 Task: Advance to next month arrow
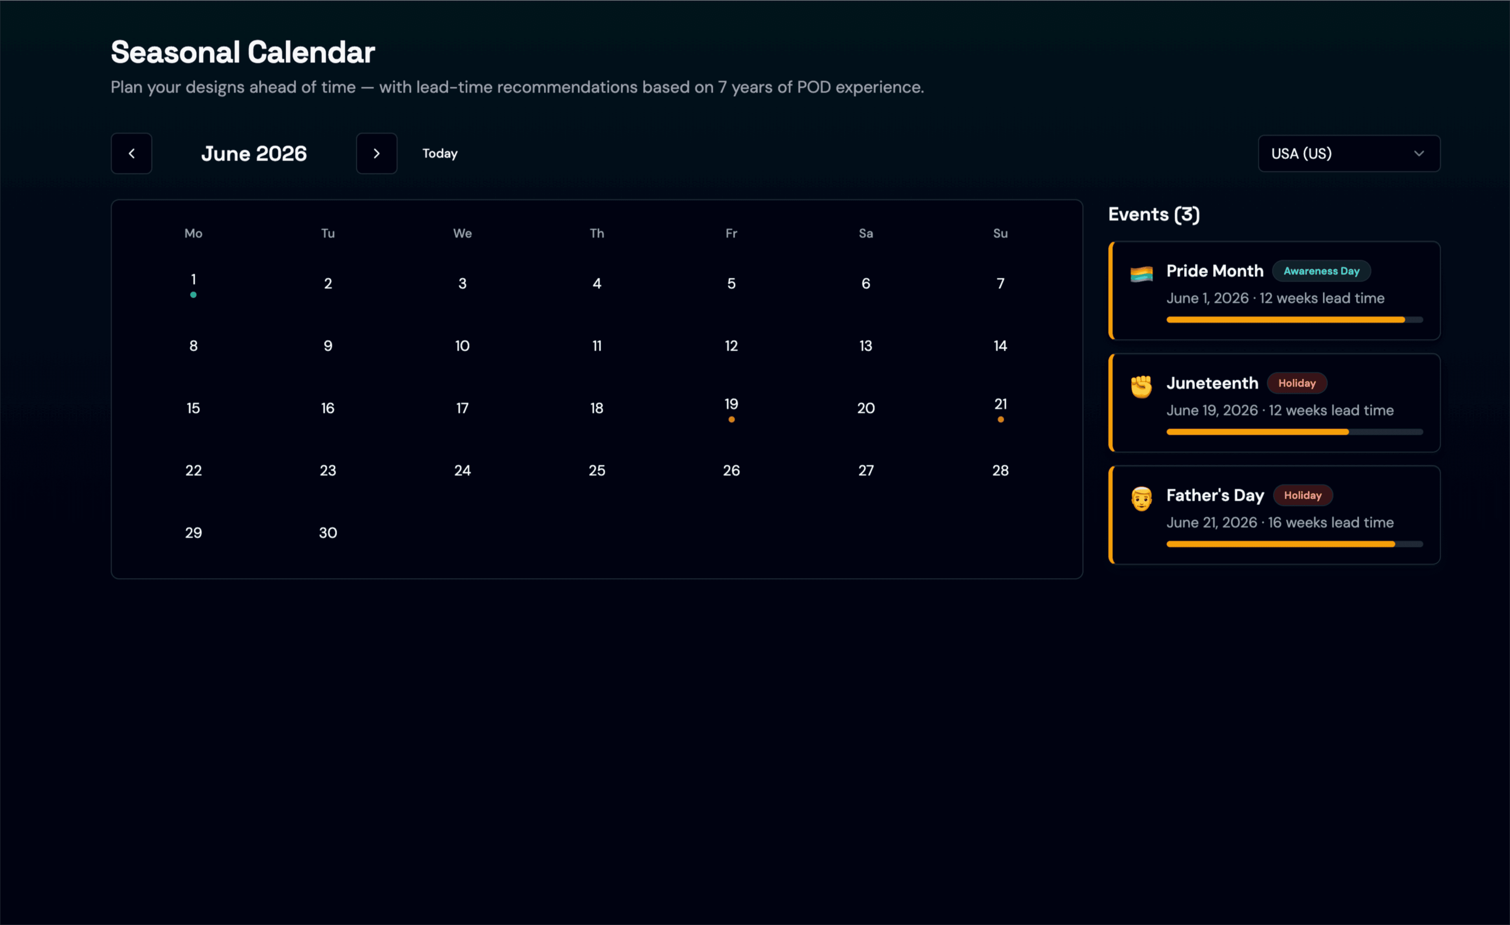pos(376,153)
